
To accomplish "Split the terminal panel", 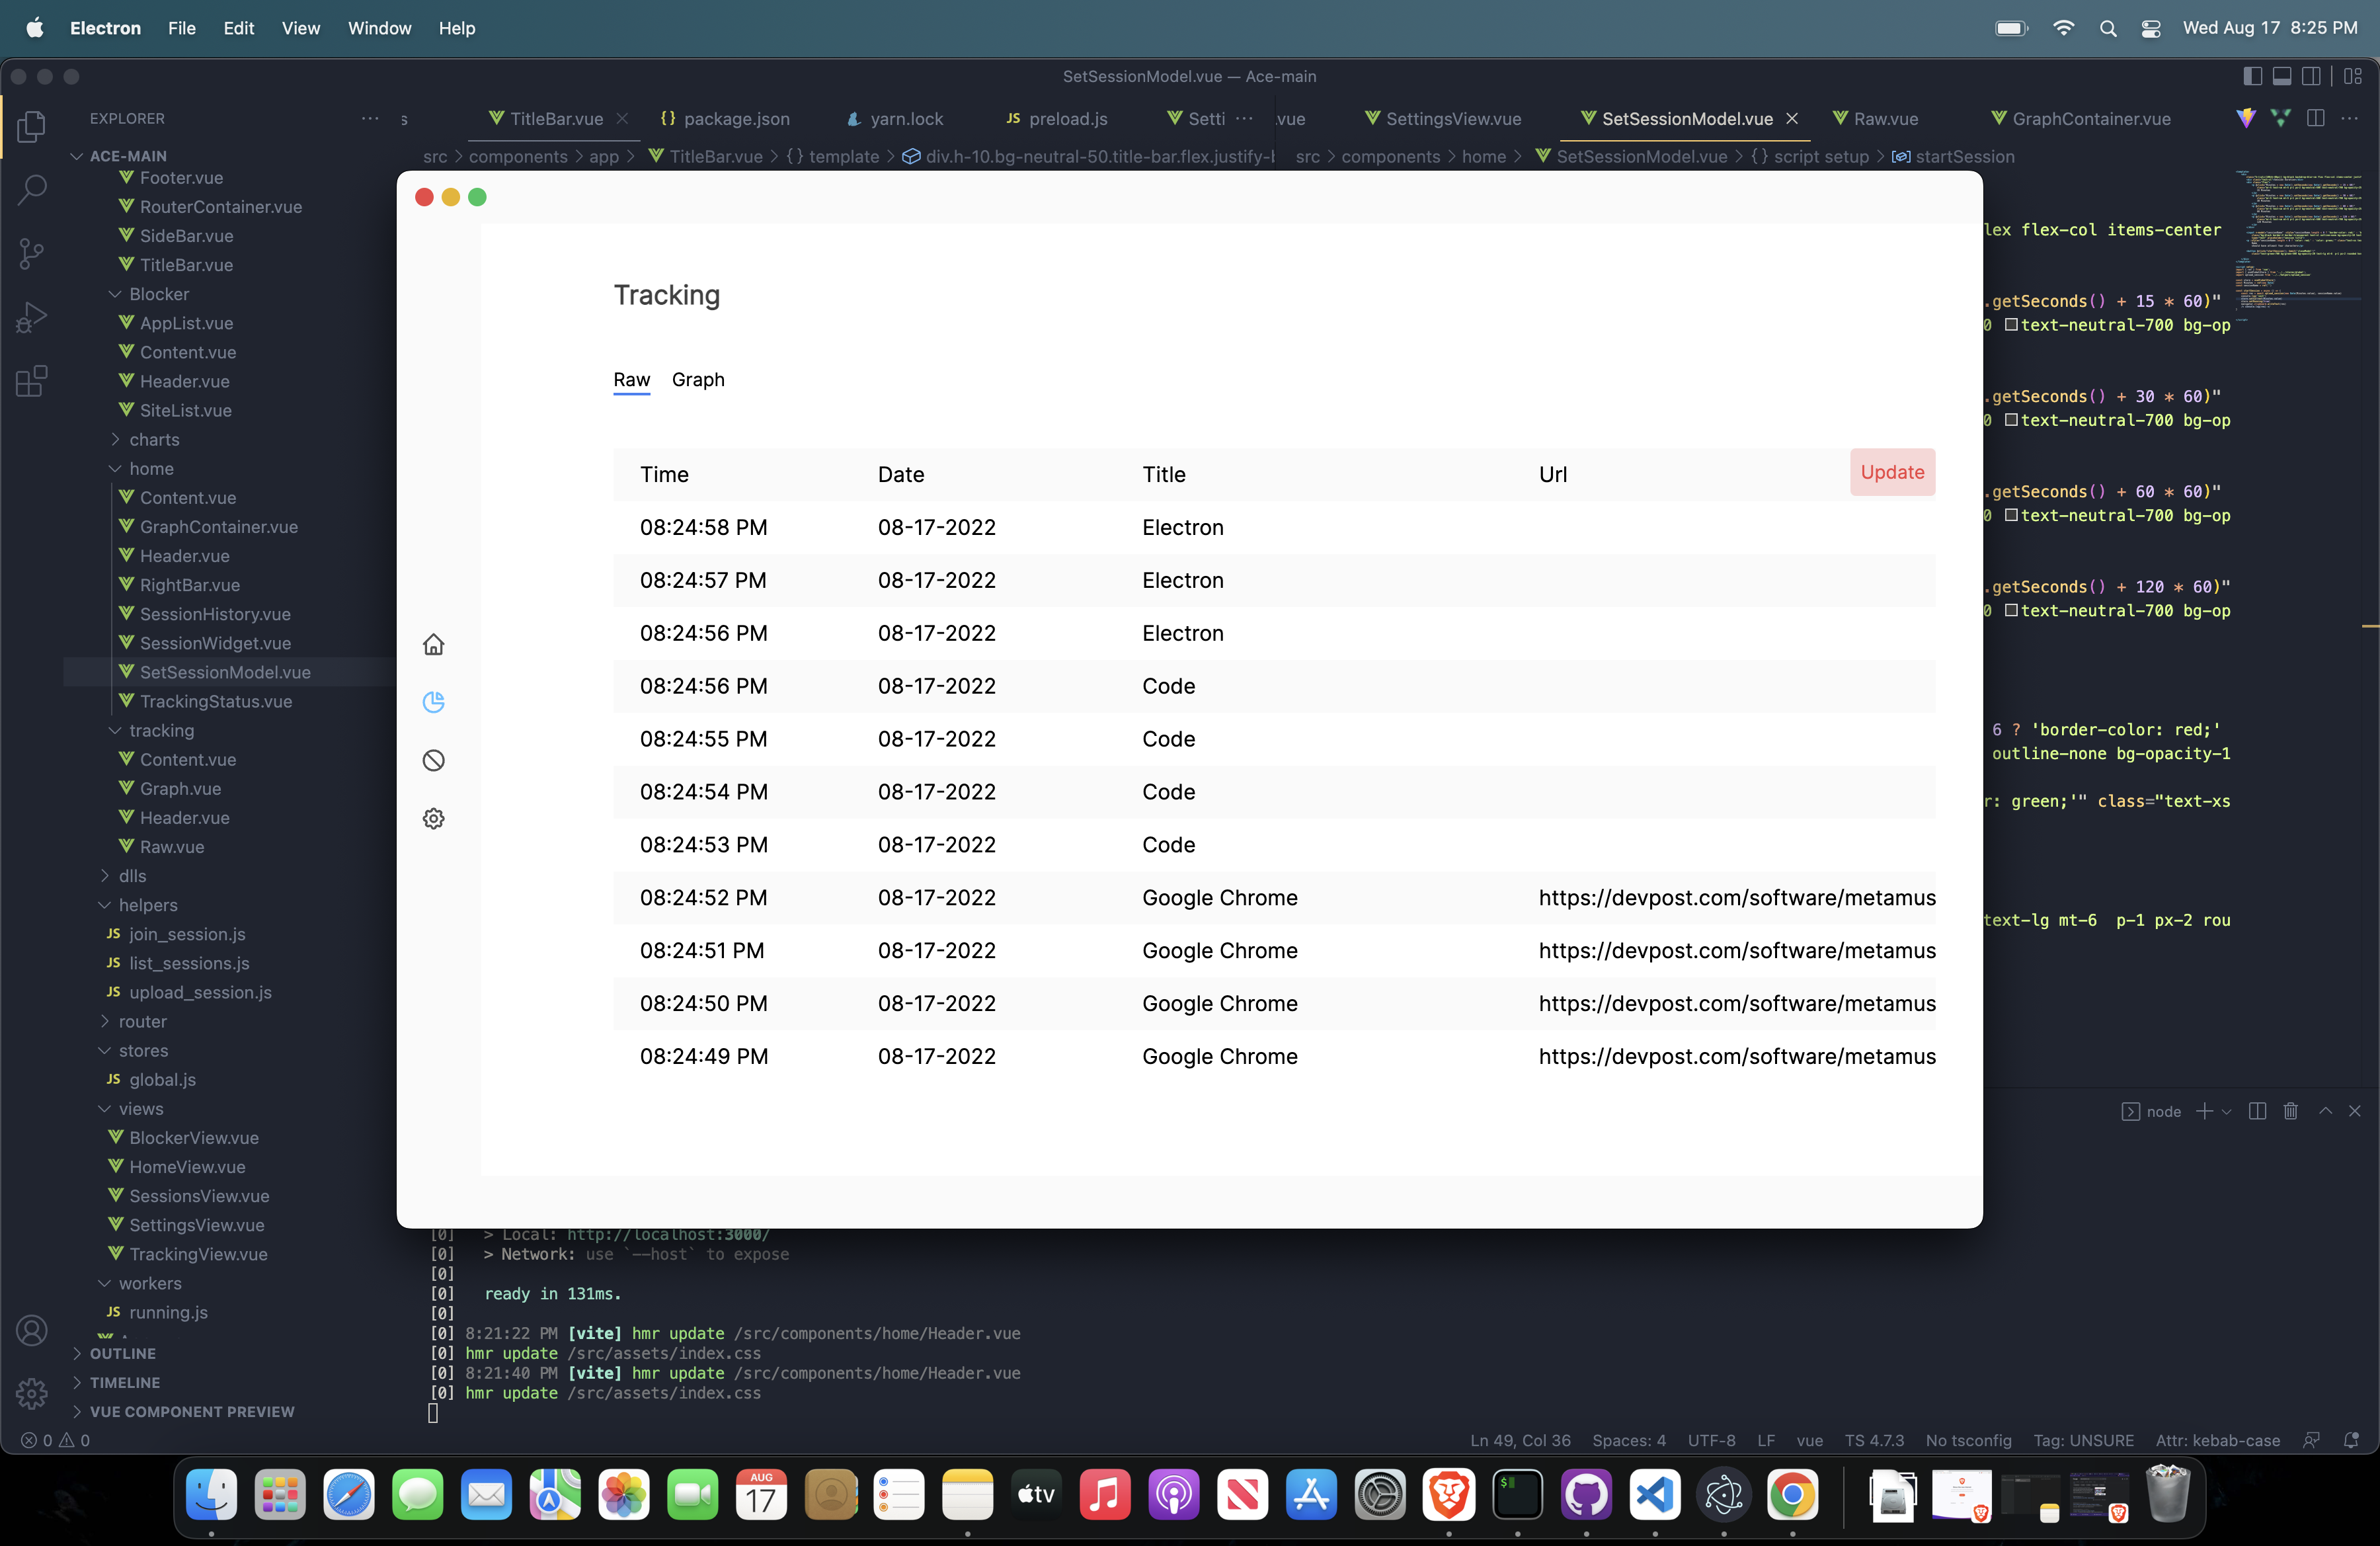I will pyautogui.click(x=2257, y=1111).
